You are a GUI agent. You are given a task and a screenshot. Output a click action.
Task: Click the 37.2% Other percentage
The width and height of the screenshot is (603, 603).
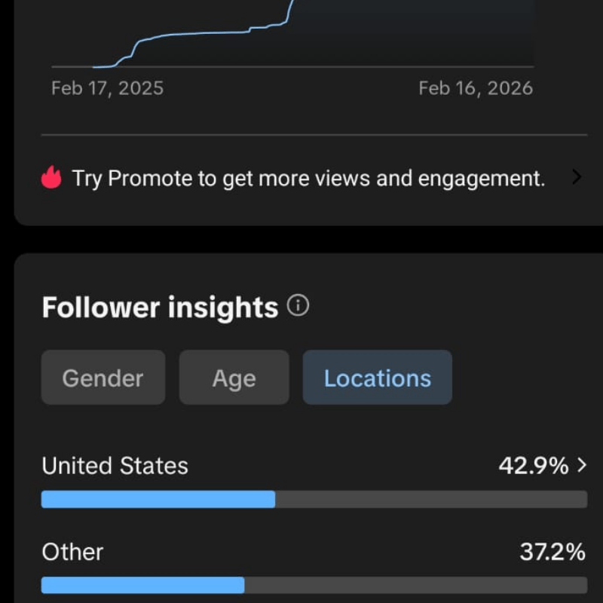click(552, 552)
